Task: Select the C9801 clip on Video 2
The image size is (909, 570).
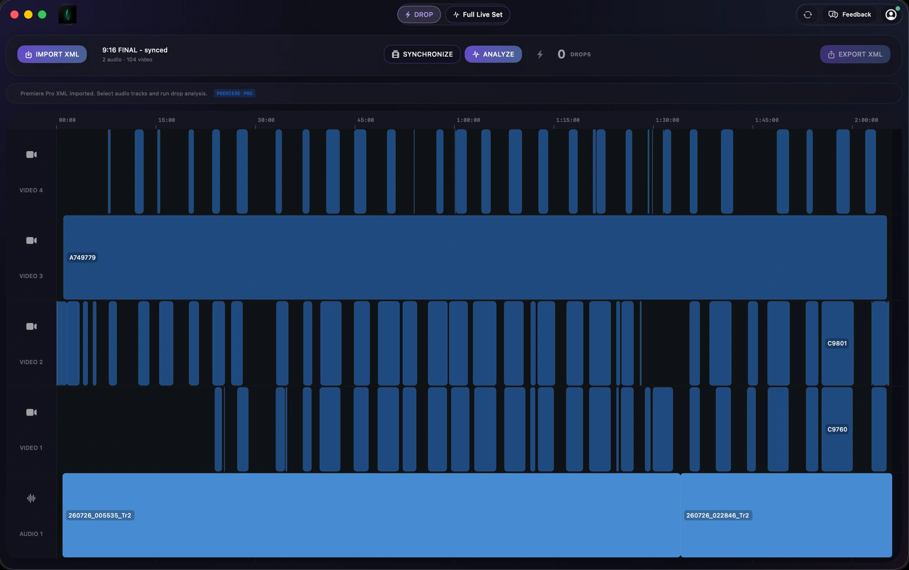Action: [837, 343]
